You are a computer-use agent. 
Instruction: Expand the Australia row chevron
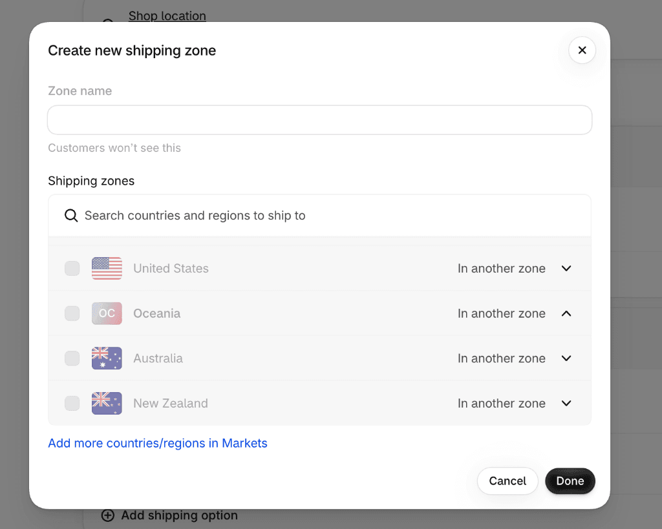pyautogui.click(x=566, y=358)
